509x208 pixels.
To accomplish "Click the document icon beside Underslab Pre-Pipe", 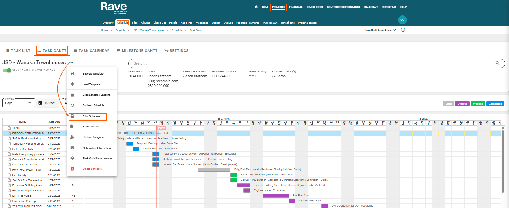I will click(x=9, y=201).
